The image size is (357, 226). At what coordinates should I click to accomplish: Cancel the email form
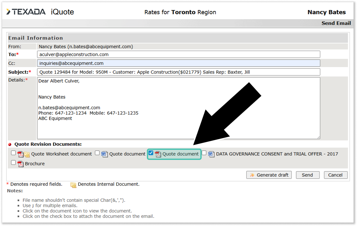335,175
